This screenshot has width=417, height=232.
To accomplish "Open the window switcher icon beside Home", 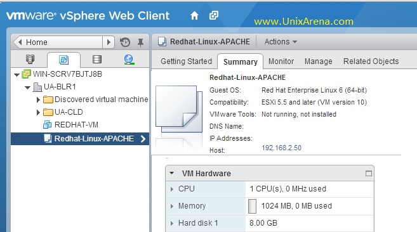I will point(214,15).
